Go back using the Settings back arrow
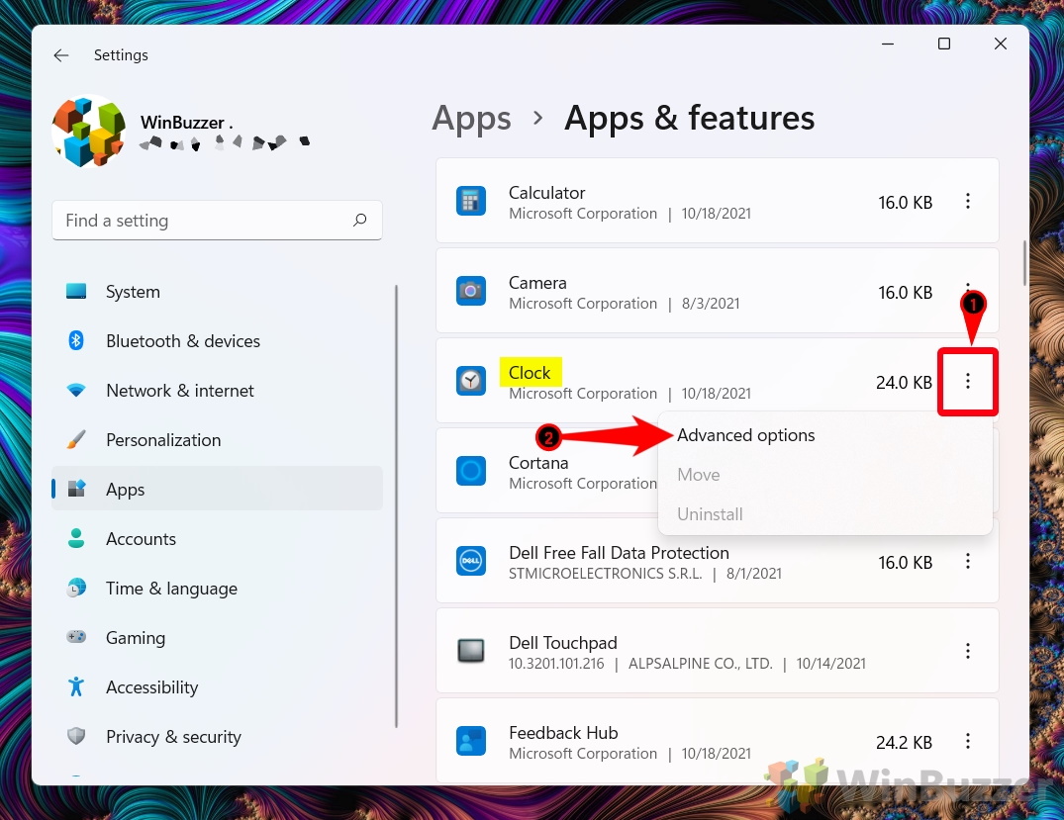Image resolution: width=1064 pixels, height=820 pixels. point(61,55)
